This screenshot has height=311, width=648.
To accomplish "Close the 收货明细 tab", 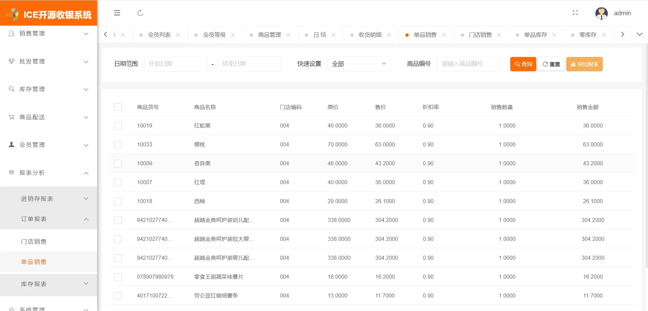I will [x=389, y=35].
